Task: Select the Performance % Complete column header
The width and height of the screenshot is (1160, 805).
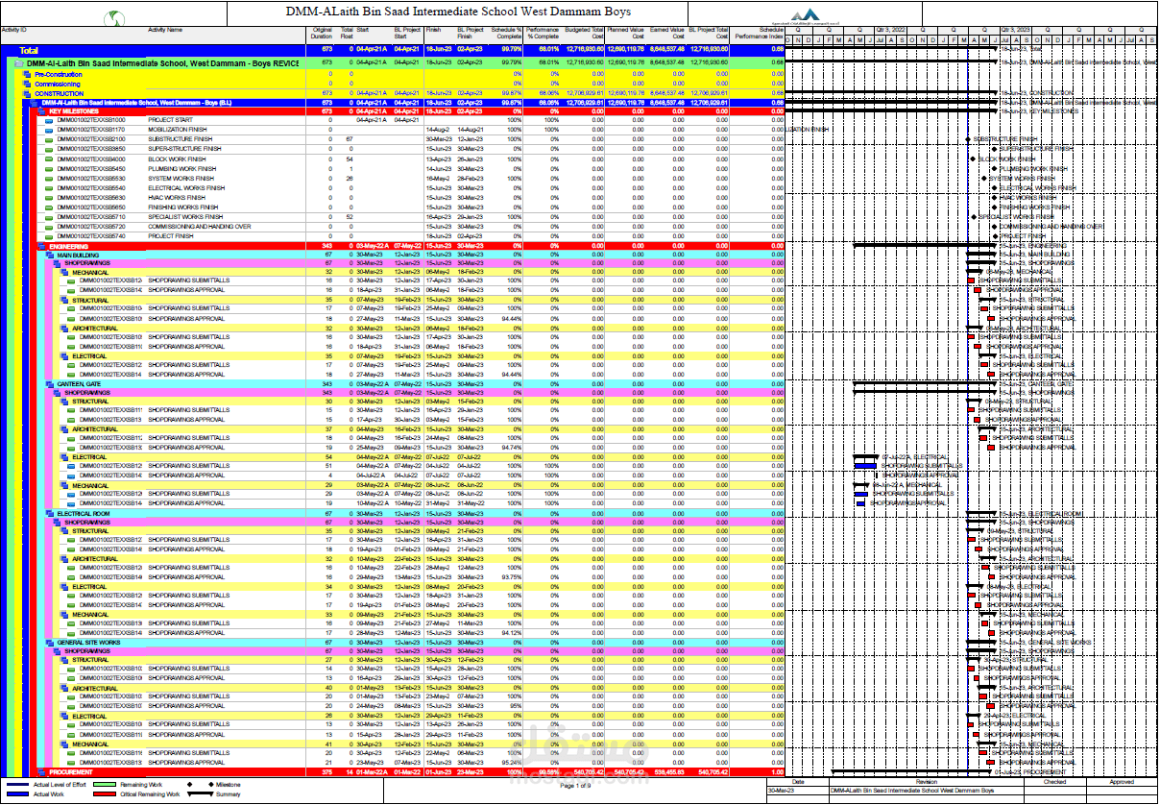Action: tap(543, 34)
